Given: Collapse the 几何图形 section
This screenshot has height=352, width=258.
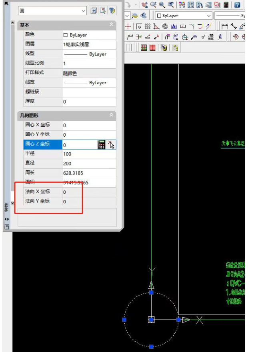Looking at the screenshot, I should click(111, 115).
